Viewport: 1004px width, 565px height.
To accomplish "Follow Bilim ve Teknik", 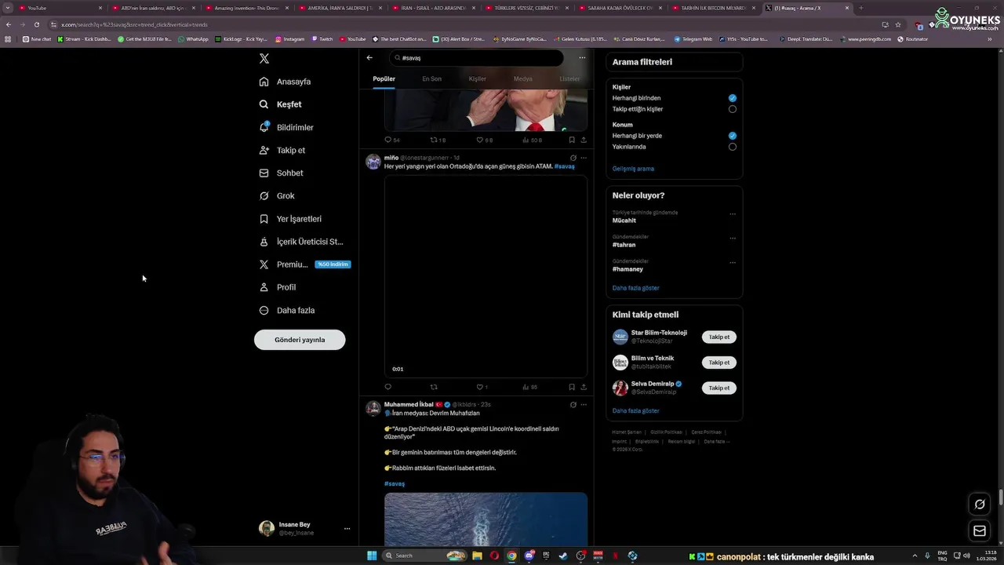I will (x=719, y=363).
